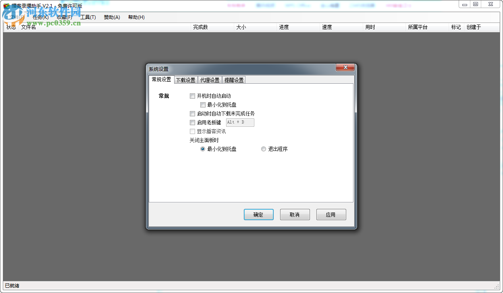Check the 最小化到托盘 startup checkbox

[x=203, y=105]
